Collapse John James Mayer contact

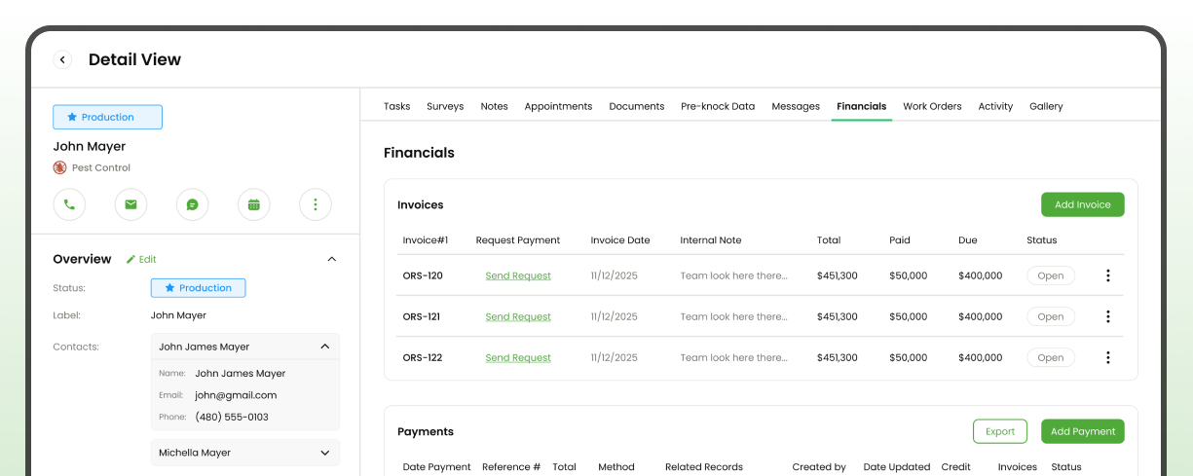[x=324, y=347]
